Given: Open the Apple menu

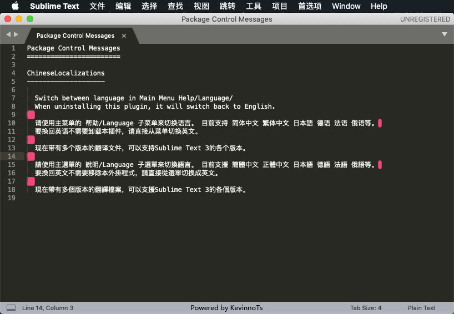Looking at the screenshot, I should [x=15, y=6].
